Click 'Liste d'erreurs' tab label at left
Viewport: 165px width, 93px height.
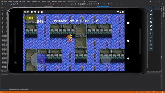[4, 72]
